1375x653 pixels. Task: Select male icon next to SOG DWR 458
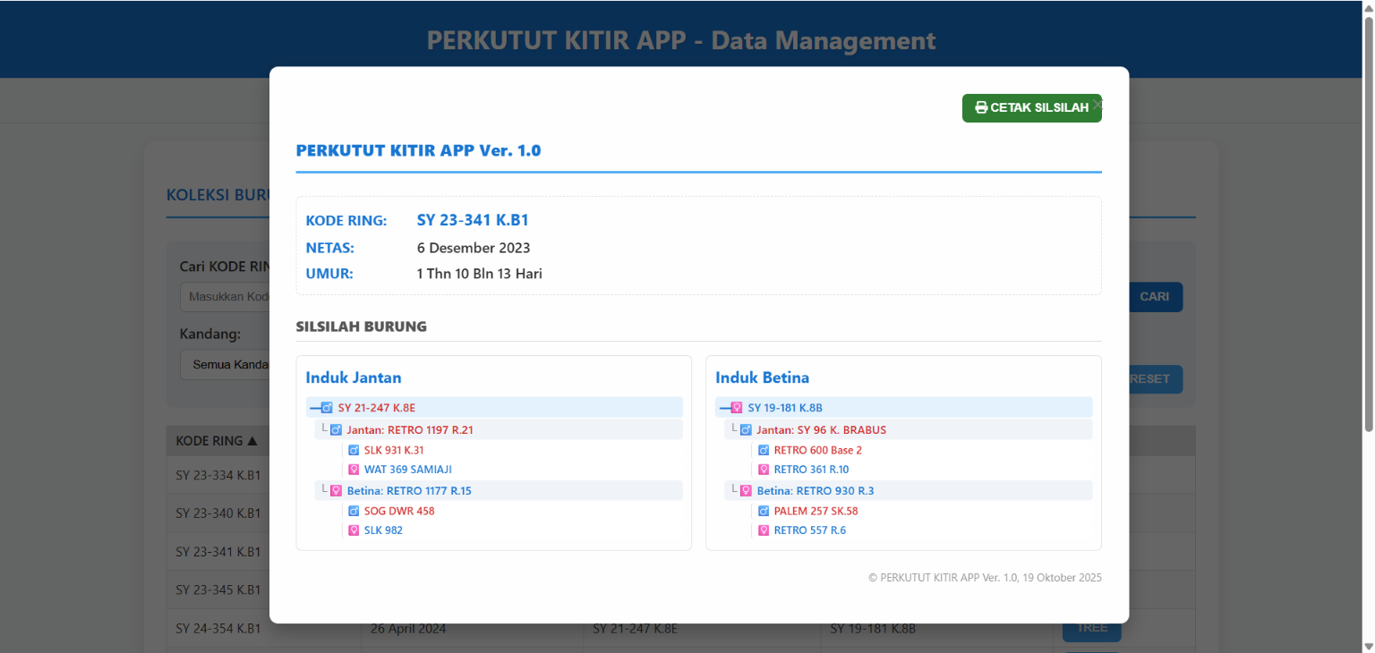point(354,511)
